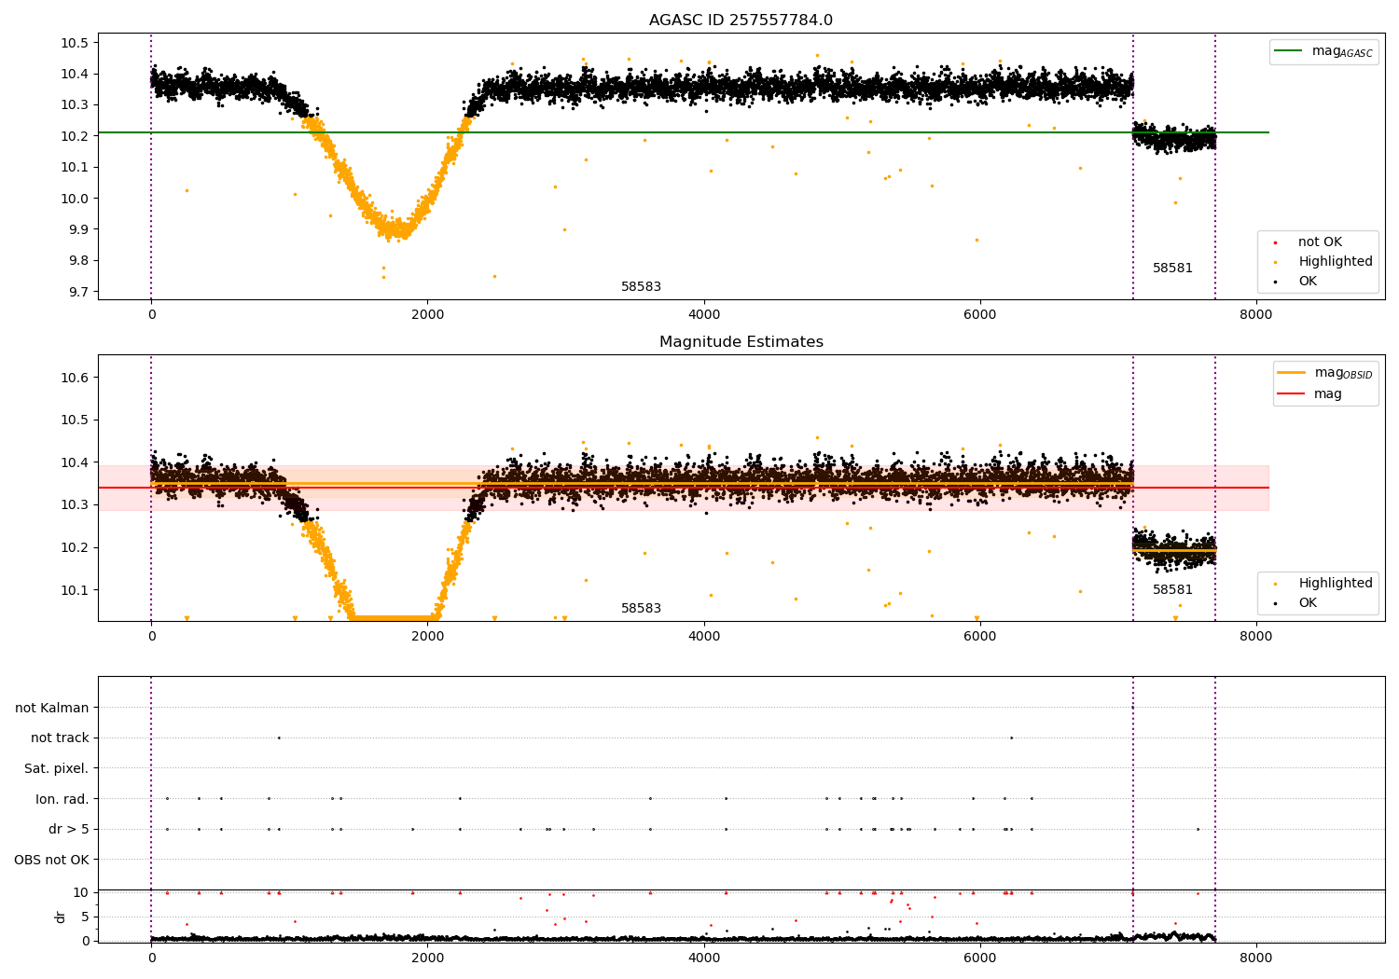The width and height of the screenshot is (1399, 979).
Task: Click the 'Sat. pixel.' row label
Action: tap(56, 768)
